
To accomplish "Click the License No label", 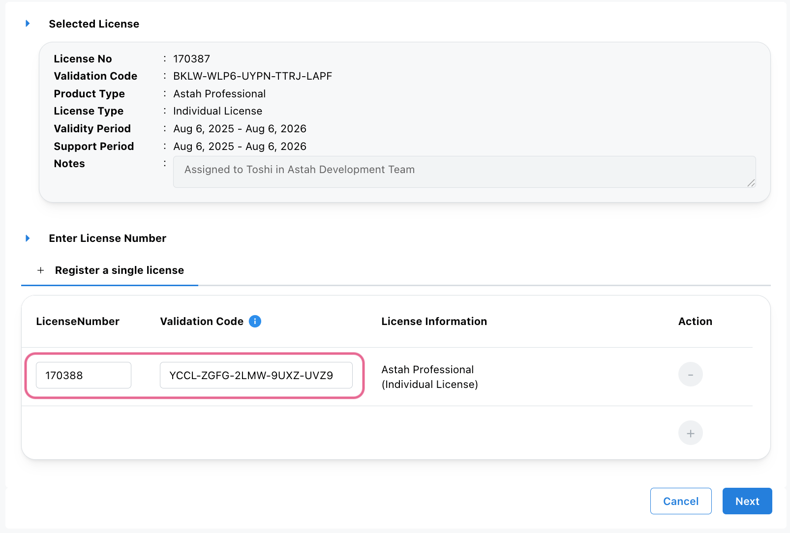I will (83, 59).
